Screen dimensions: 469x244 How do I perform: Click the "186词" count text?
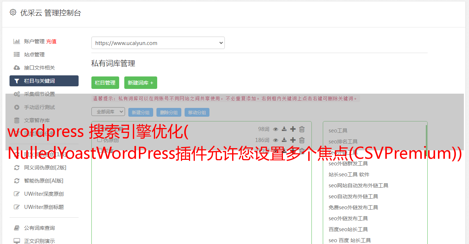click(262, 140)
